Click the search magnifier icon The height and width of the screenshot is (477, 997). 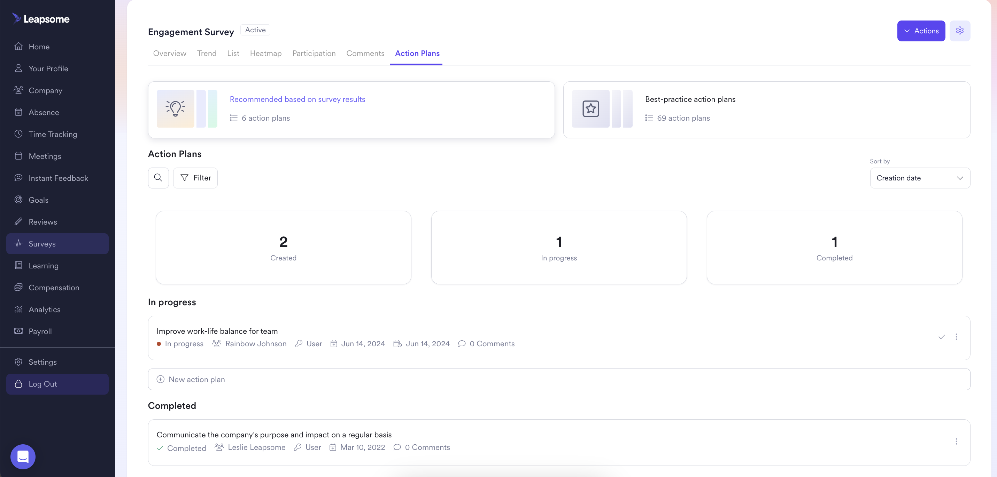tap(158, 178)
